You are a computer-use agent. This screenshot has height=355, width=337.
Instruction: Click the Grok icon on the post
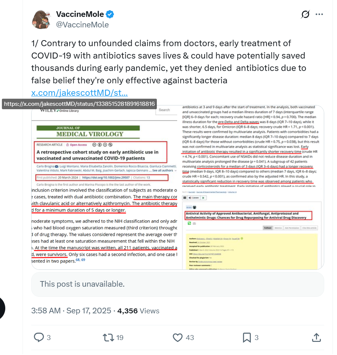pyautogui.click(x=305, y=14)
